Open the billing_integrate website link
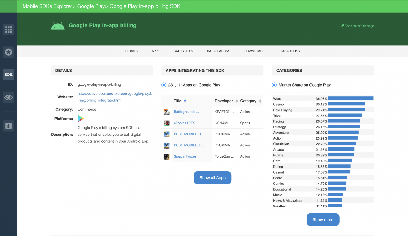This screenshot has width=408, height=236. 115,97
